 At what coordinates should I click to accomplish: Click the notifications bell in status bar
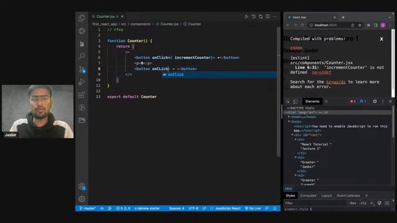[x=275, y=209]
